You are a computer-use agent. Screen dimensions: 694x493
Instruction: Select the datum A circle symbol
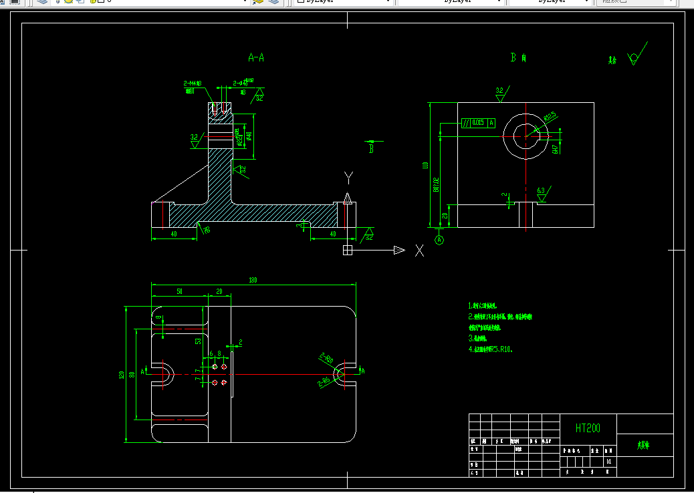[x=439, y=240]
